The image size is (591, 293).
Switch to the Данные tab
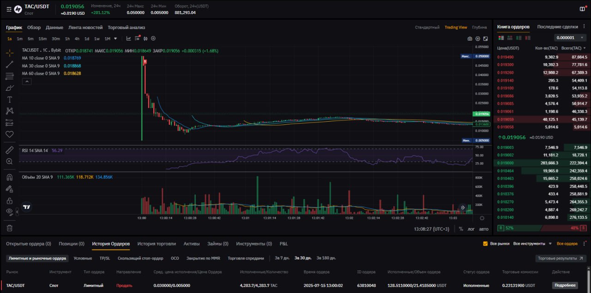click(x=54, y=28)
